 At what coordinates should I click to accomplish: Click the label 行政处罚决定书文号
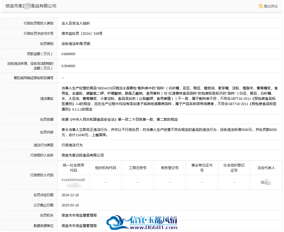[x=39, y=33]
